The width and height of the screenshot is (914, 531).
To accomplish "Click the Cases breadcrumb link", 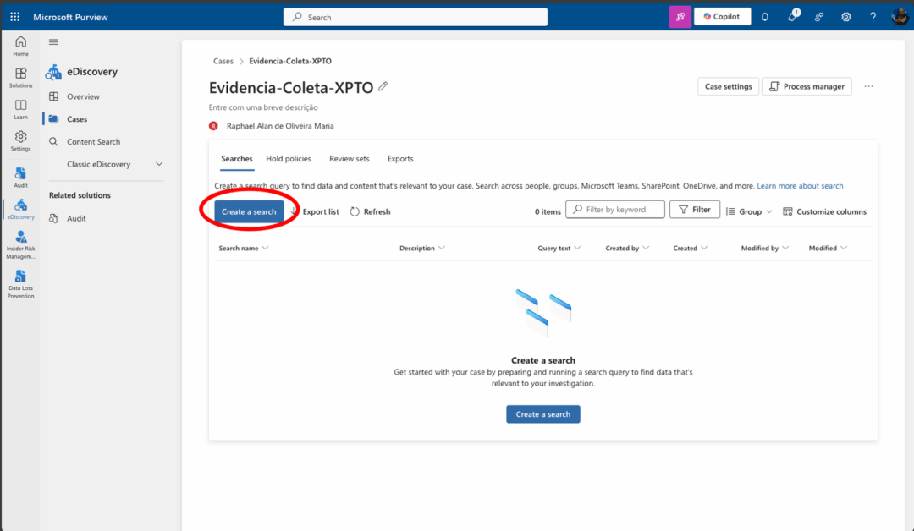I will tap(223, 61).
